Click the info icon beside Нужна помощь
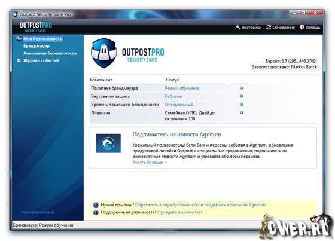 point(96,205)
